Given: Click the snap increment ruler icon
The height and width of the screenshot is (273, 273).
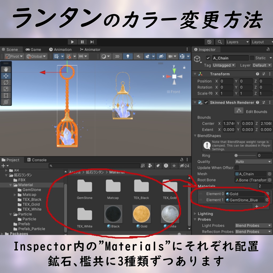Looking at the screenshot, I should [x=81, y=57].
